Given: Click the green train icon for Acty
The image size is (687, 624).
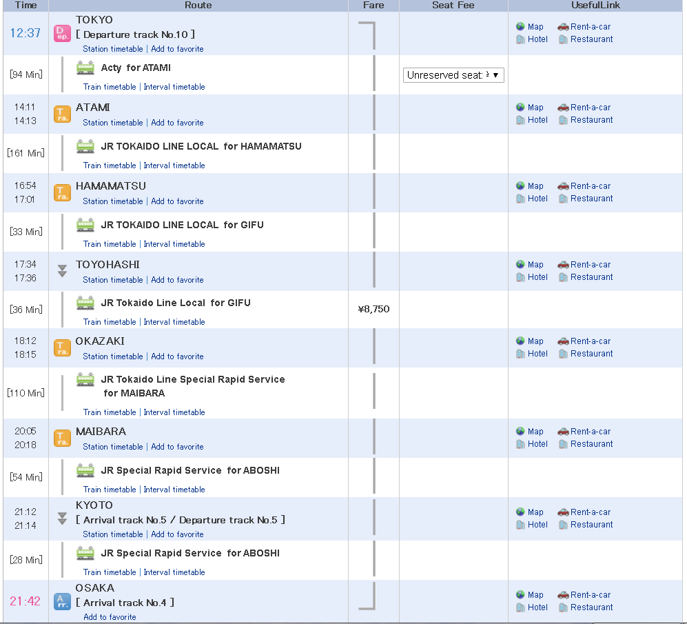Looking at the screenshot, I should [x=85, y=68].
